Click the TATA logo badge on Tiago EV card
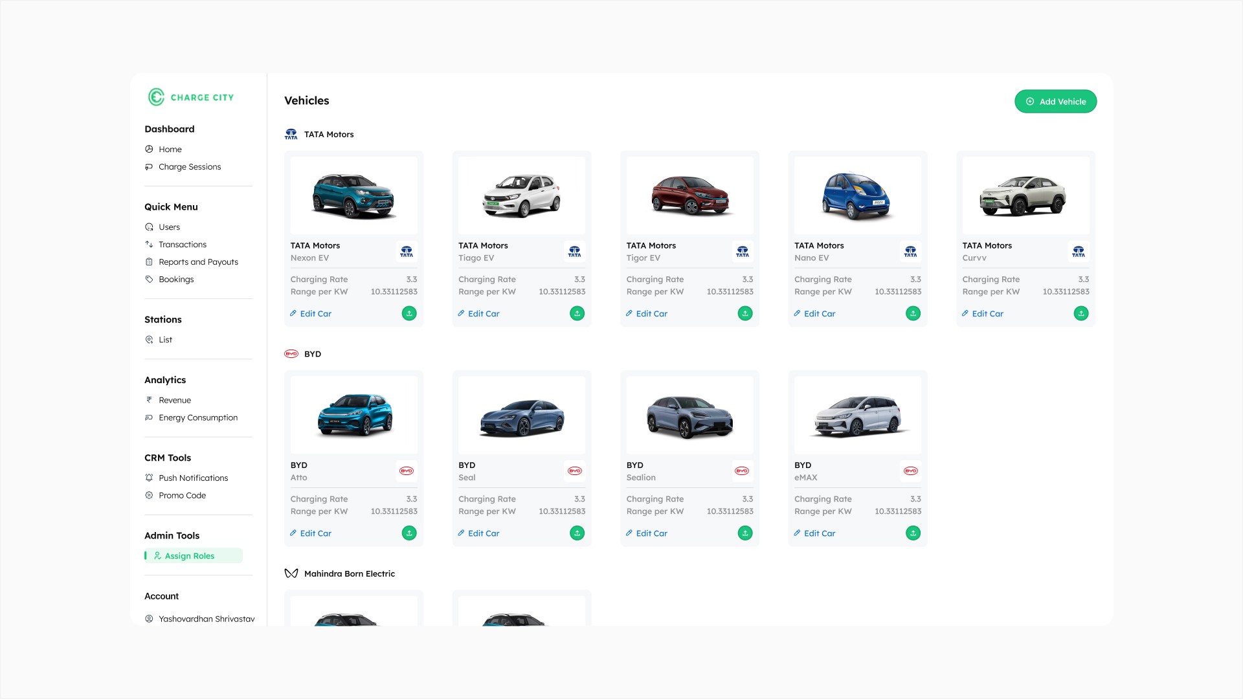1243x699 pixels. [574, 251]
